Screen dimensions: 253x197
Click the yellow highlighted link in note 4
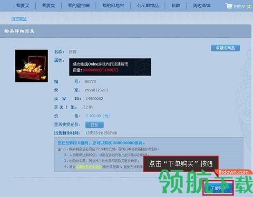pos(89,167)
